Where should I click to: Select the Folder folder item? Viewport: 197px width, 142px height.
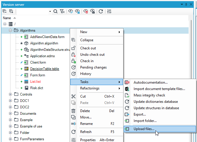click(25, 133)
